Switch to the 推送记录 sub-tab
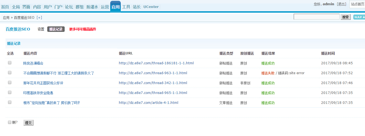The height and width of the screenshot is (136, 365). (x=56, y=29)
